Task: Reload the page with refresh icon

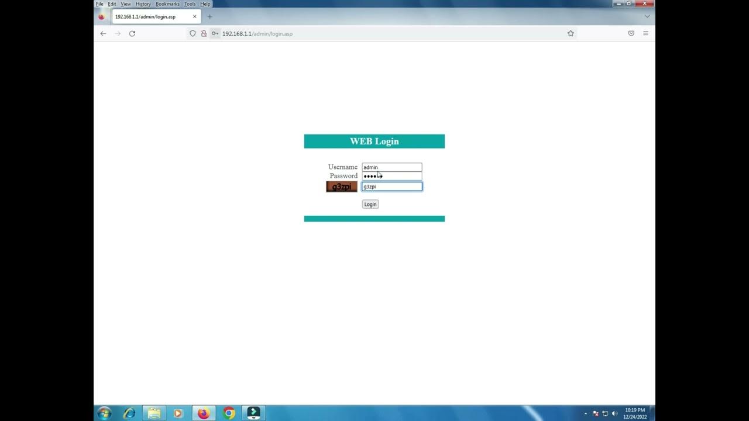Action: 132,33
